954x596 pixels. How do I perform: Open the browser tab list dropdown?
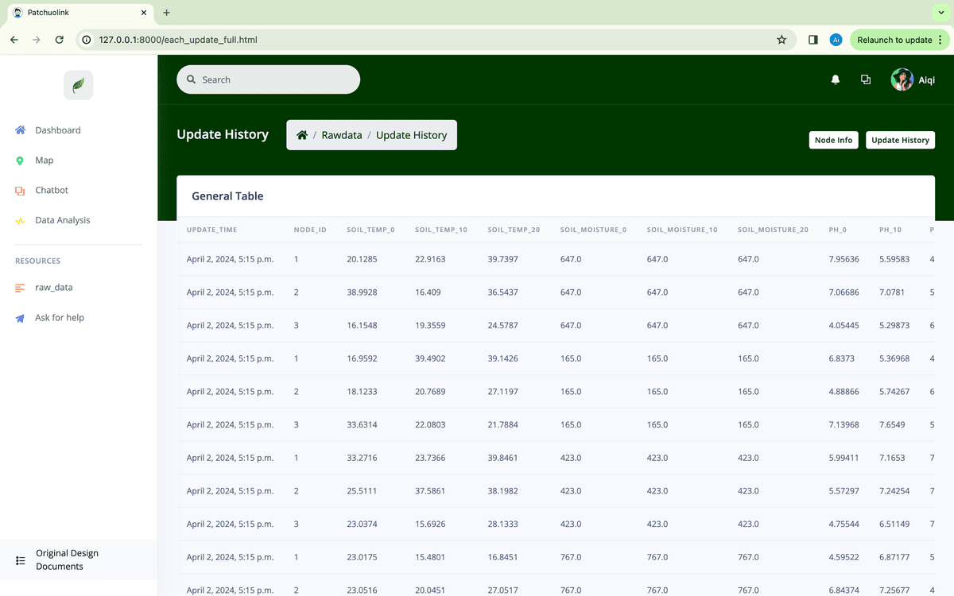point(941,13)
